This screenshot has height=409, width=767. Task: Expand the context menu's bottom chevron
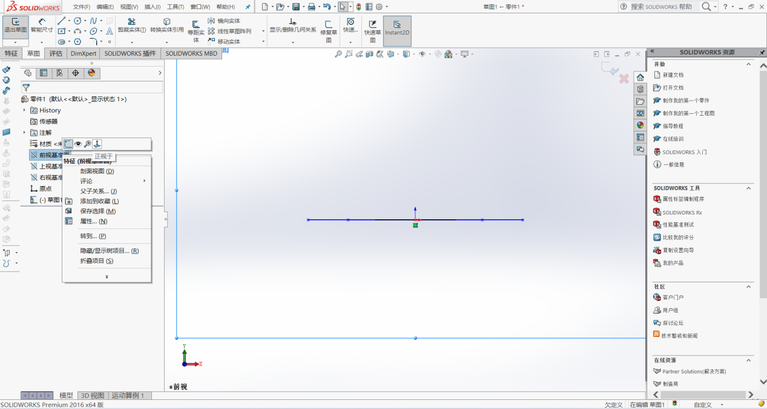click(107, 277)
